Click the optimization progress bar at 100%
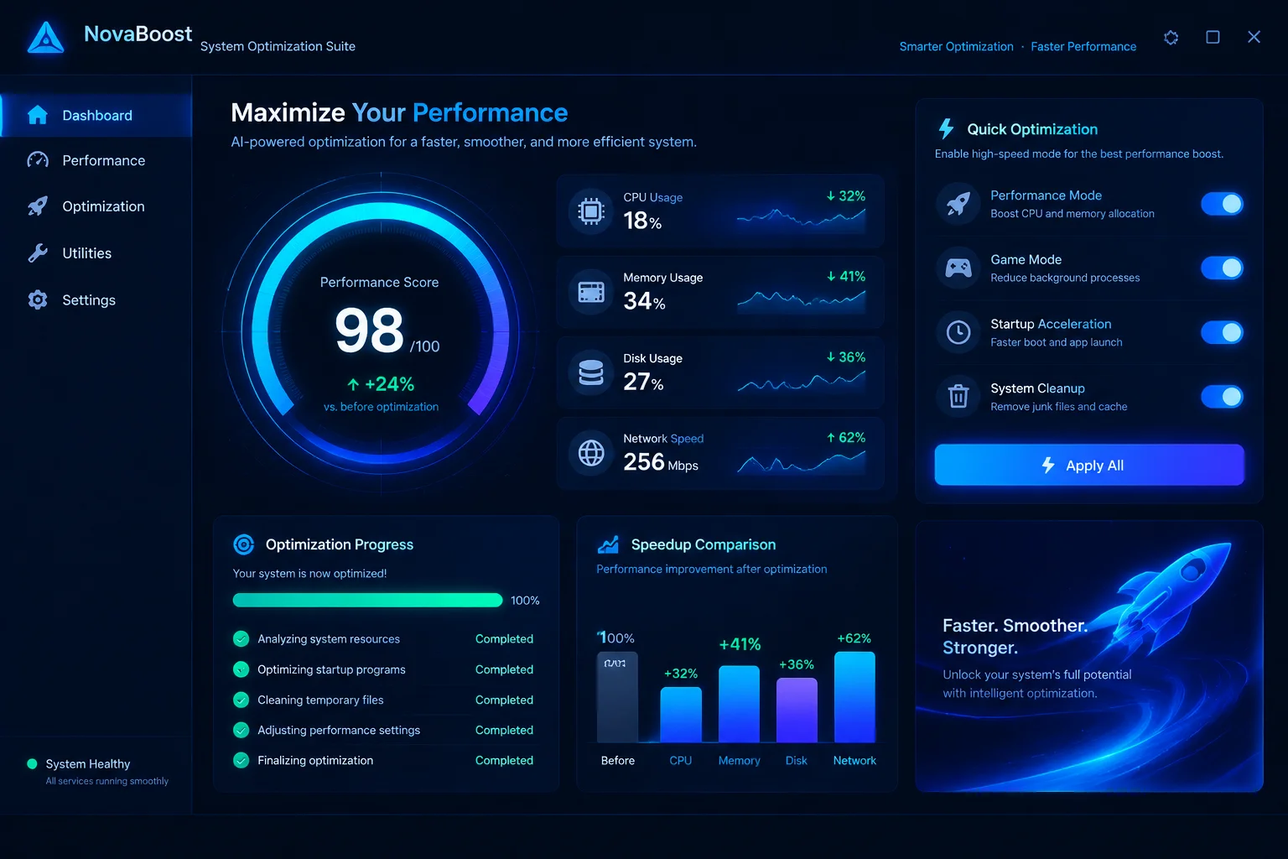This screenshot has width=1288, height=859. (x=367, y=600)
